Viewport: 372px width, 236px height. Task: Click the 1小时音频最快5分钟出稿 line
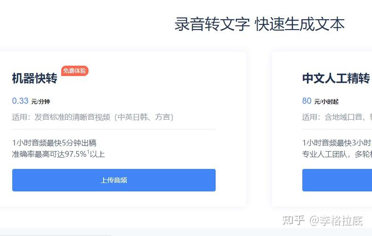tap(54, 143)
